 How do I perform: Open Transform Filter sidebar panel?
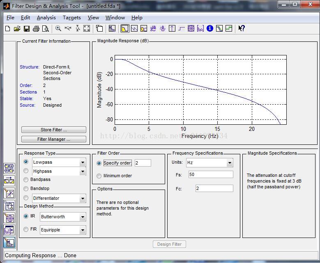(9, 181)
